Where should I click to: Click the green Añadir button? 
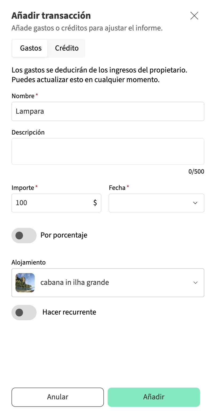pyautogui.click(x=154, y=397)
